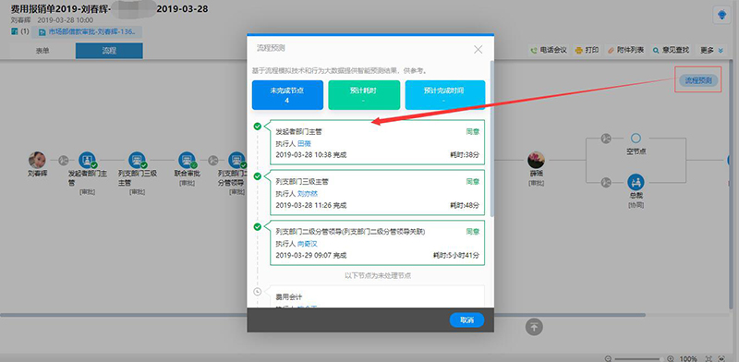
Task: Click the 发起者部门主管 flow node icon
Action: 87,161
